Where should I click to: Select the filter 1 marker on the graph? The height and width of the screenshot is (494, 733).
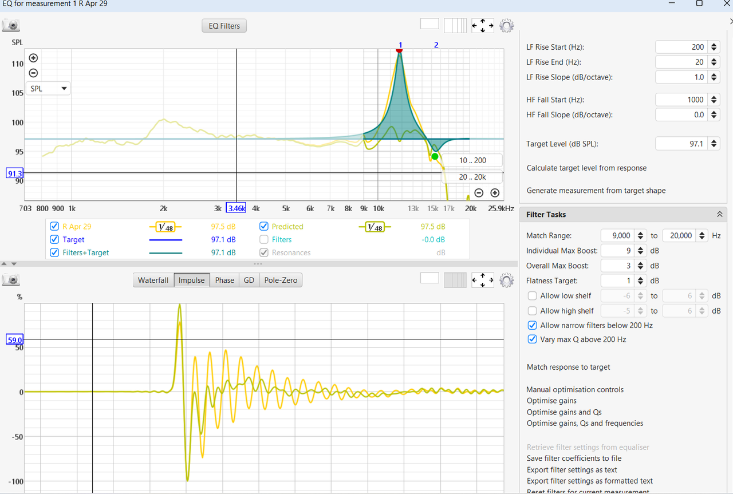[x=400, y=50]
